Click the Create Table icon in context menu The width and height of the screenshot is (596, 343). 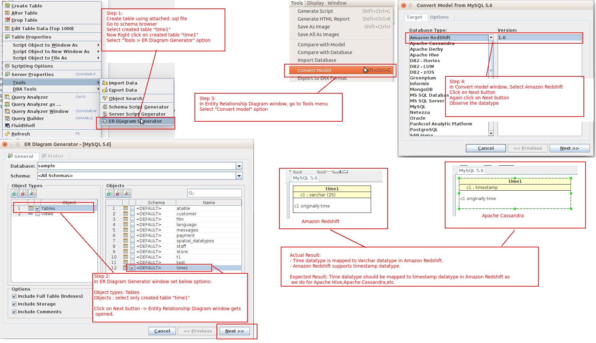pos(7,6)
